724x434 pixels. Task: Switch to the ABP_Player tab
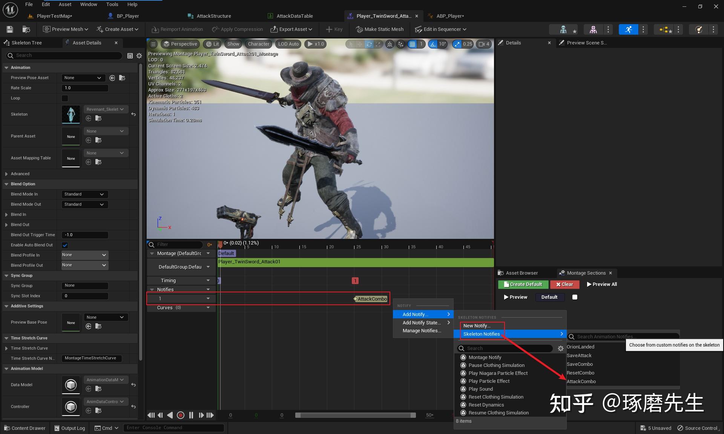point(449,16)
